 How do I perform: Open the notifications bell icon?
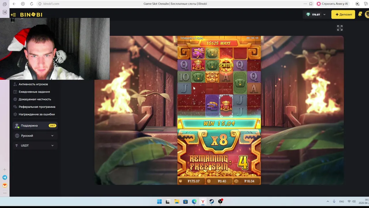[x=360, y=14]
